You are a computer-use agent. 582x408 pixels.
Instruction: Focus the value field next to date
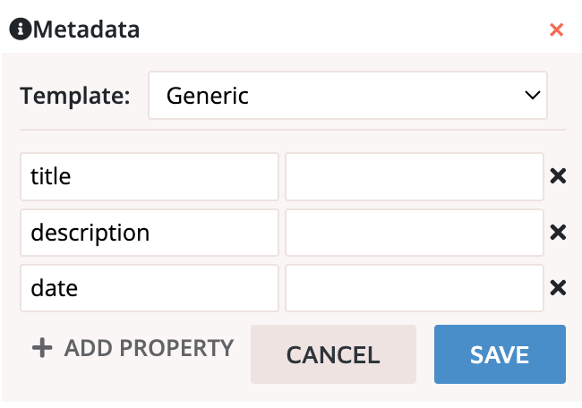[x=414, y=288]
